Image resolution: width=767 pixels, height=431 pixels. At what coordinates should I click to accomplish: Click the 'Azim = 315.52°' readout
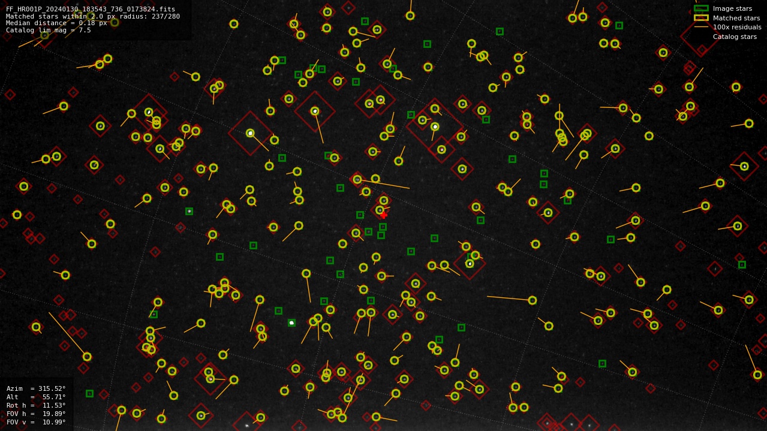click(x=36, y=389)
